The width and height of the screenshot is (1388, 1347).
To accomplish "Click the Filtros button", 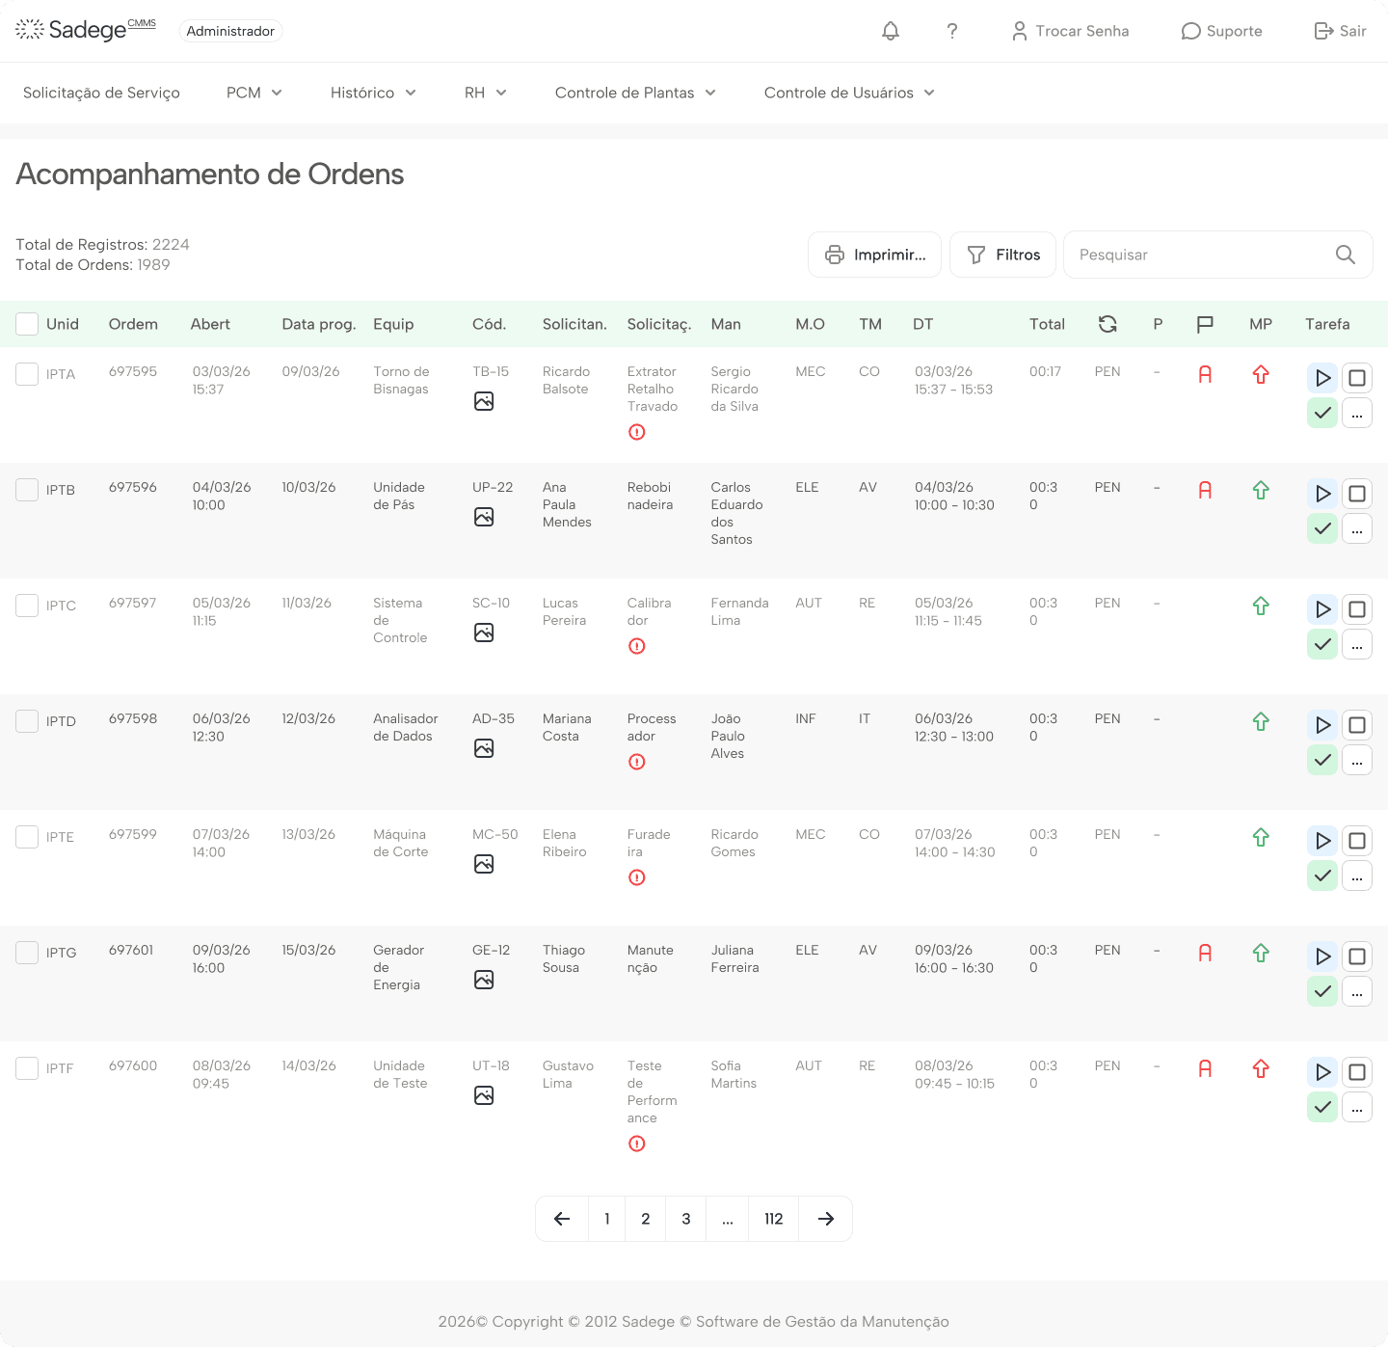I will coord(1002,255).
